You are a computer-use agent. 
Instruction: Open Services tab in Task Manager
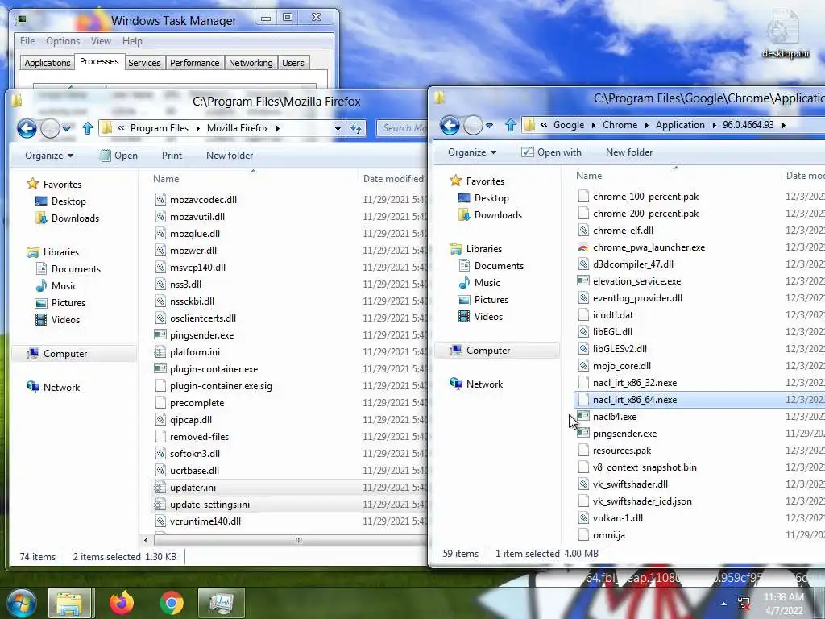click(144, 63)
